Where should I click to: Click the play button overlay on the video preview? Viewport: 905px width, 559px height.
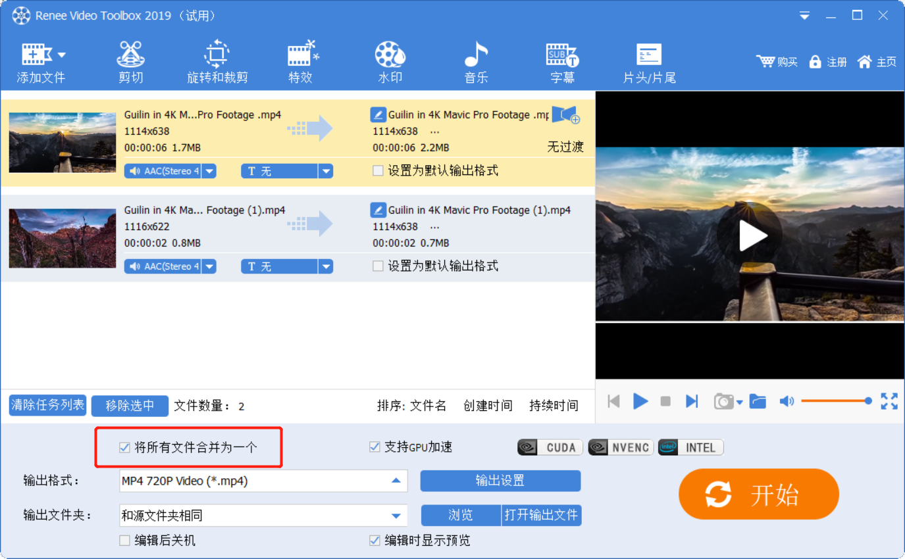(750, 235)
